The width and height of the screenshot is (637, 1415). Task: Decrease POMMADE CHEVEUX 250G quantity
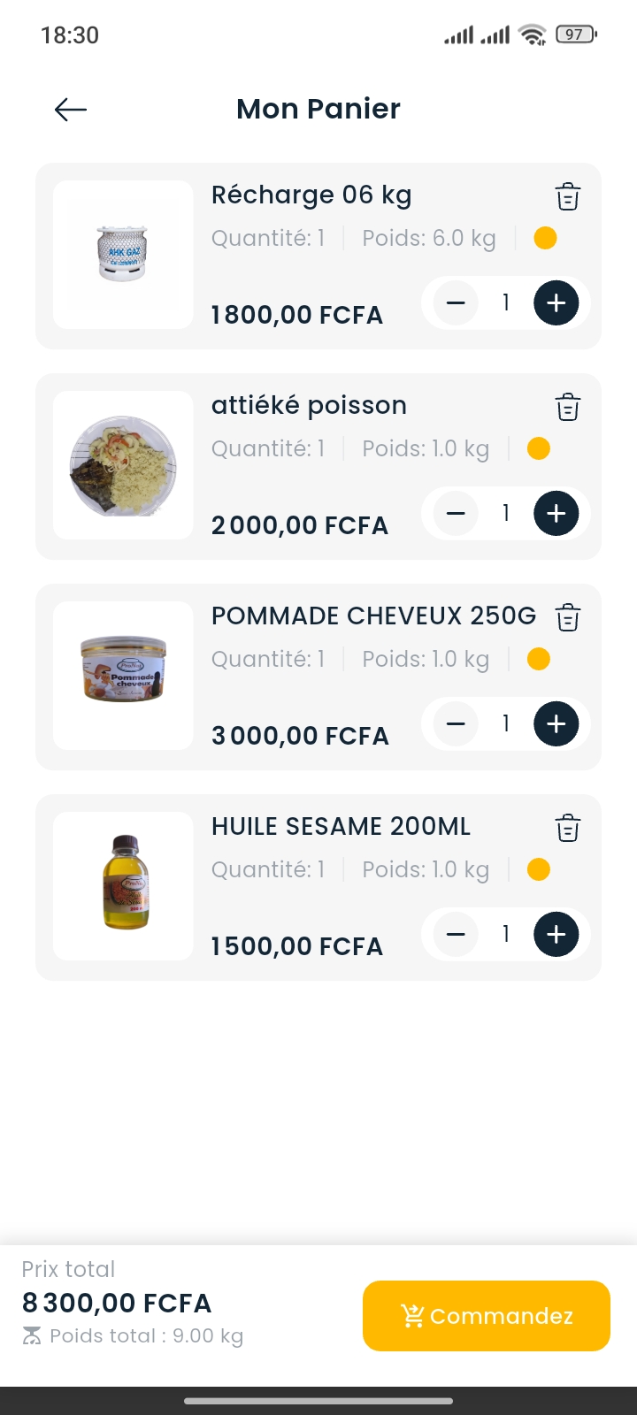[456, 724]
